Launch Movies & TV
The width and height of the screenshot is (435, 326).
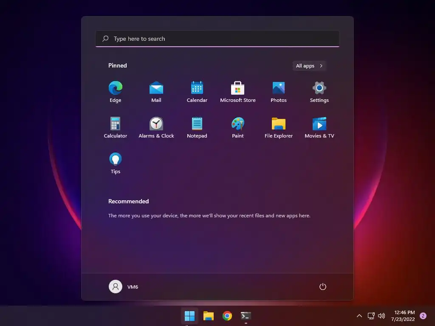pyautogui.click(x=319, y=127)
